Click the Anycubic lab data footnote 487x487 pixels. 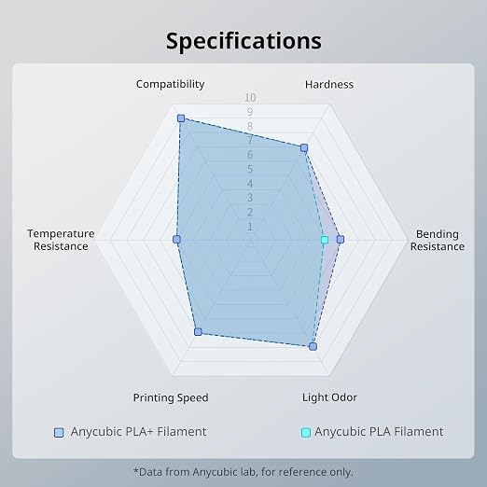[243, 472]
